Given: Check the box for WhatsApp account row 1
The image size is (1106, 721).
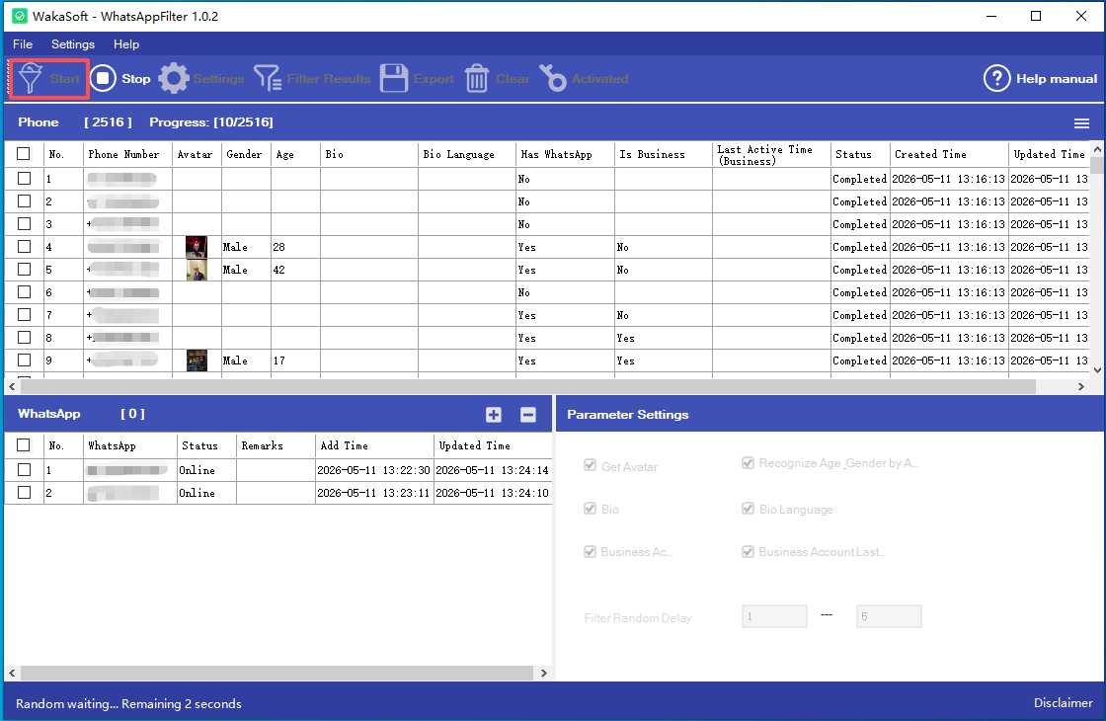Looking at the screenshot, I should 24,469.
